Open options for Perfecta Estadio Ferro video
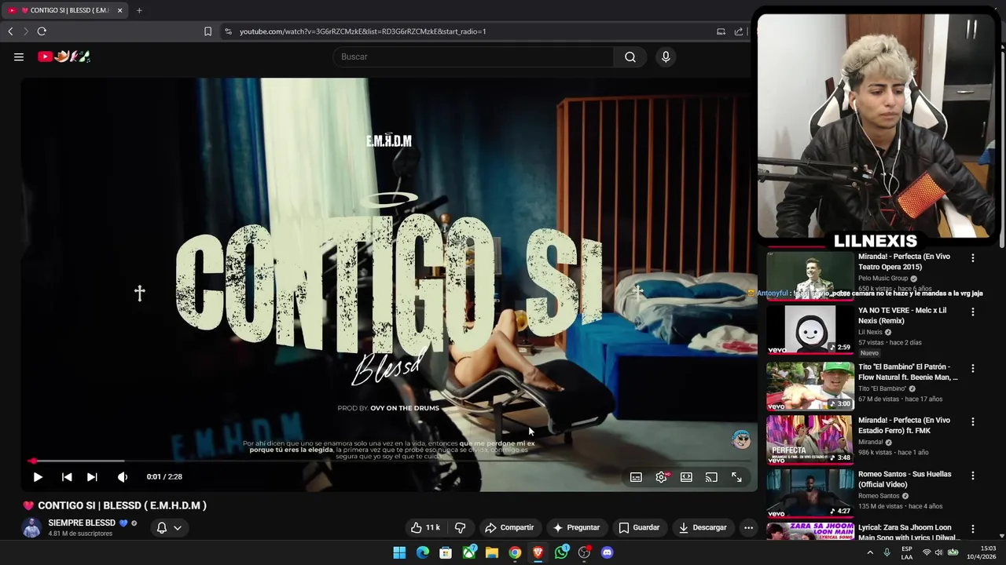Viewport: 1006px width, 565px height. (x=973, y=421)
